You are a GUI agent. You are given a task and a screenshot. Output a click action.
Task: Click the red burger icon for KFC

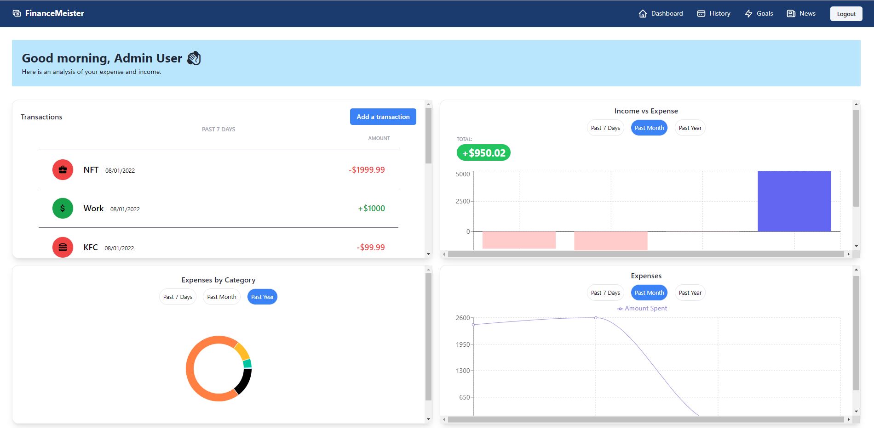pos(63,247)
